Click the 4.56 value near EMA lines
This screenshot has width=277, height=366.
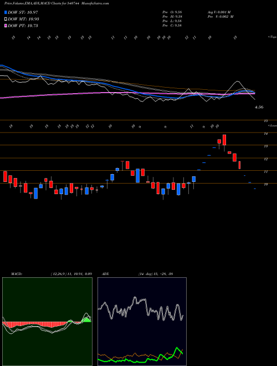[x=259, y=107]
